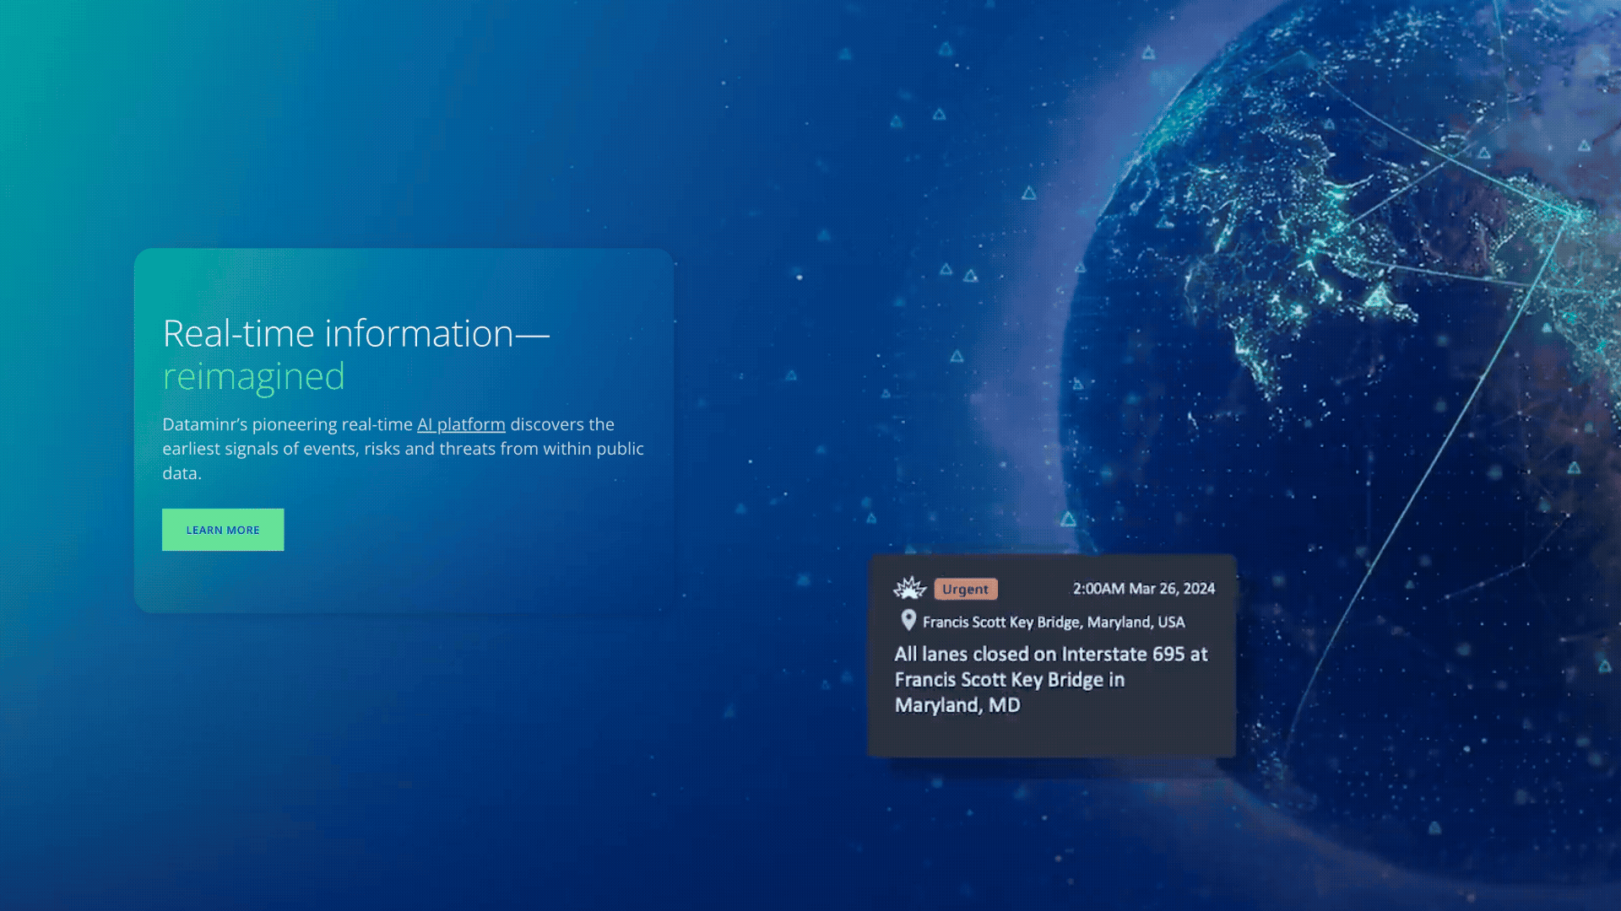Click the 2:00AM Mar 26, 2024 timestamp
Viewport: 1621px width, 911px height.
click(x=1143, y=589)
